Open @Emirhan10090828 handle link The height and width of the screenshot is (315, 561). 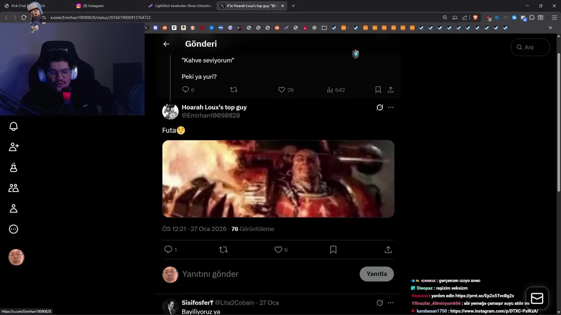pos(211,115)
